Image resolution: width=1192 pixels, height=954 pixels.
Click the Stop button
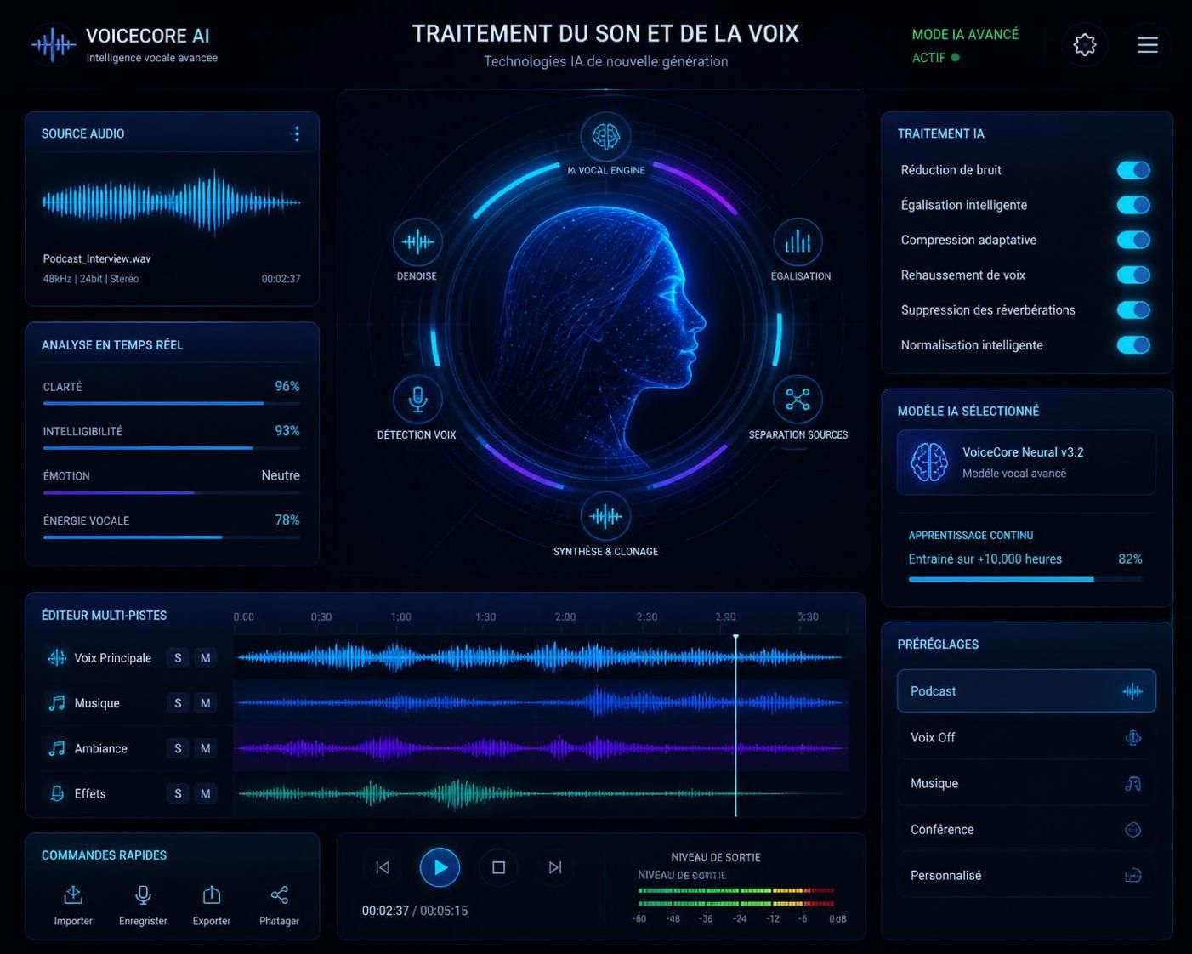(499, 867)
